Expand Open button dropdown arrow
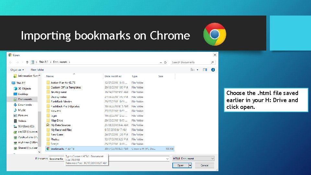Screen dimensions: 311x175 190,165
